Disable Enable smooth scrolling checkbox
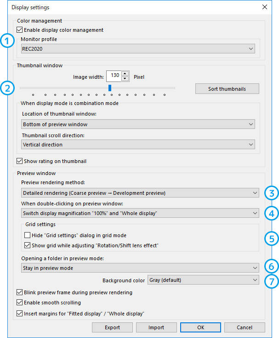The image size is (279, 338). pos(20,302)
